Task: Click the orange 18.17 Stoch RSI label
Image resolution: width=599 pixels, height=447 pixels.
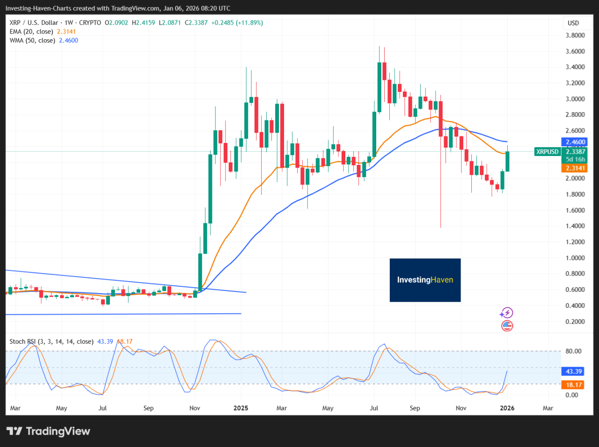Action: pos(574,385)
